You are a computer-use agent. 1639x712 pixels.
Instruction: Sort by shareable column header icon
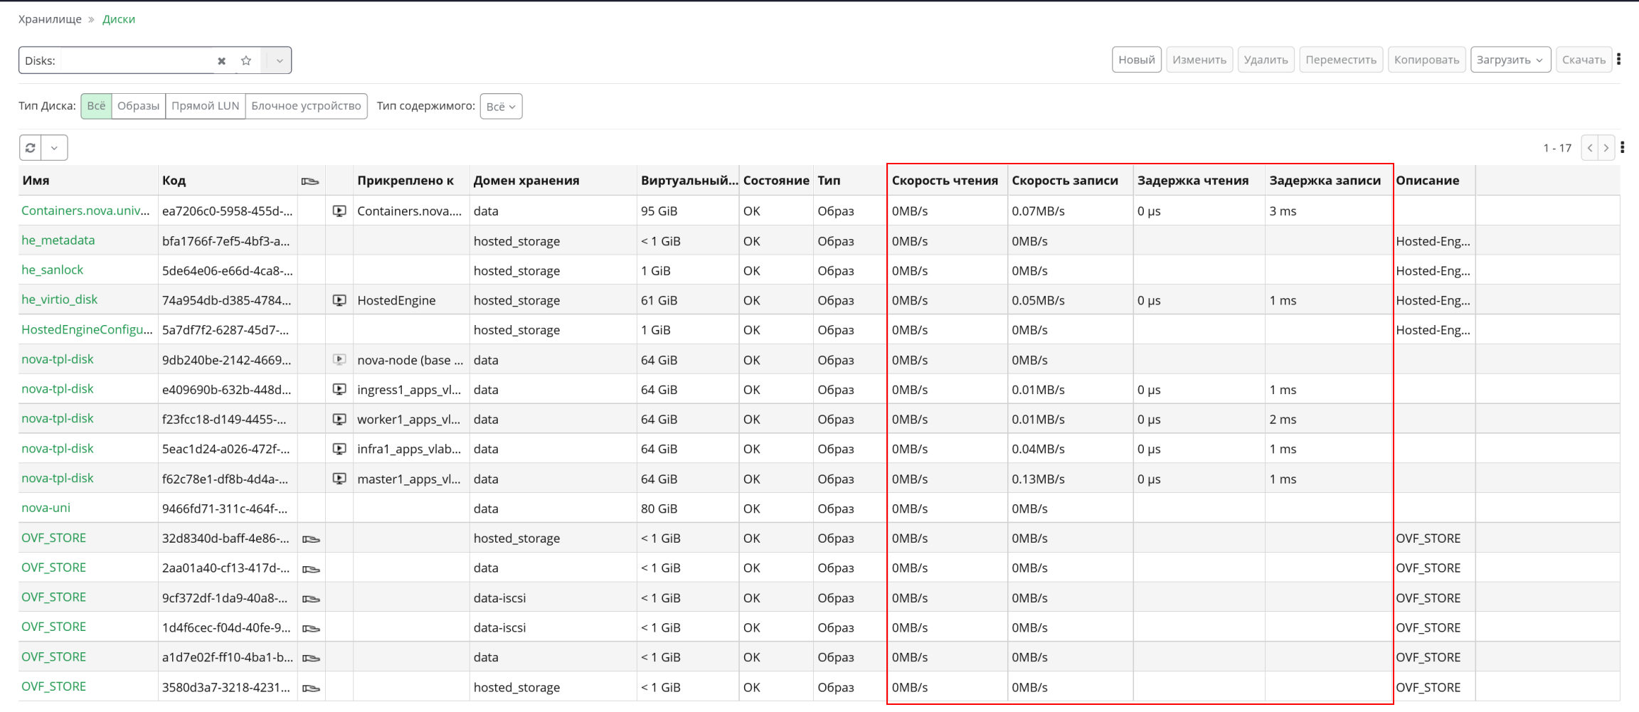click(310, 181)
